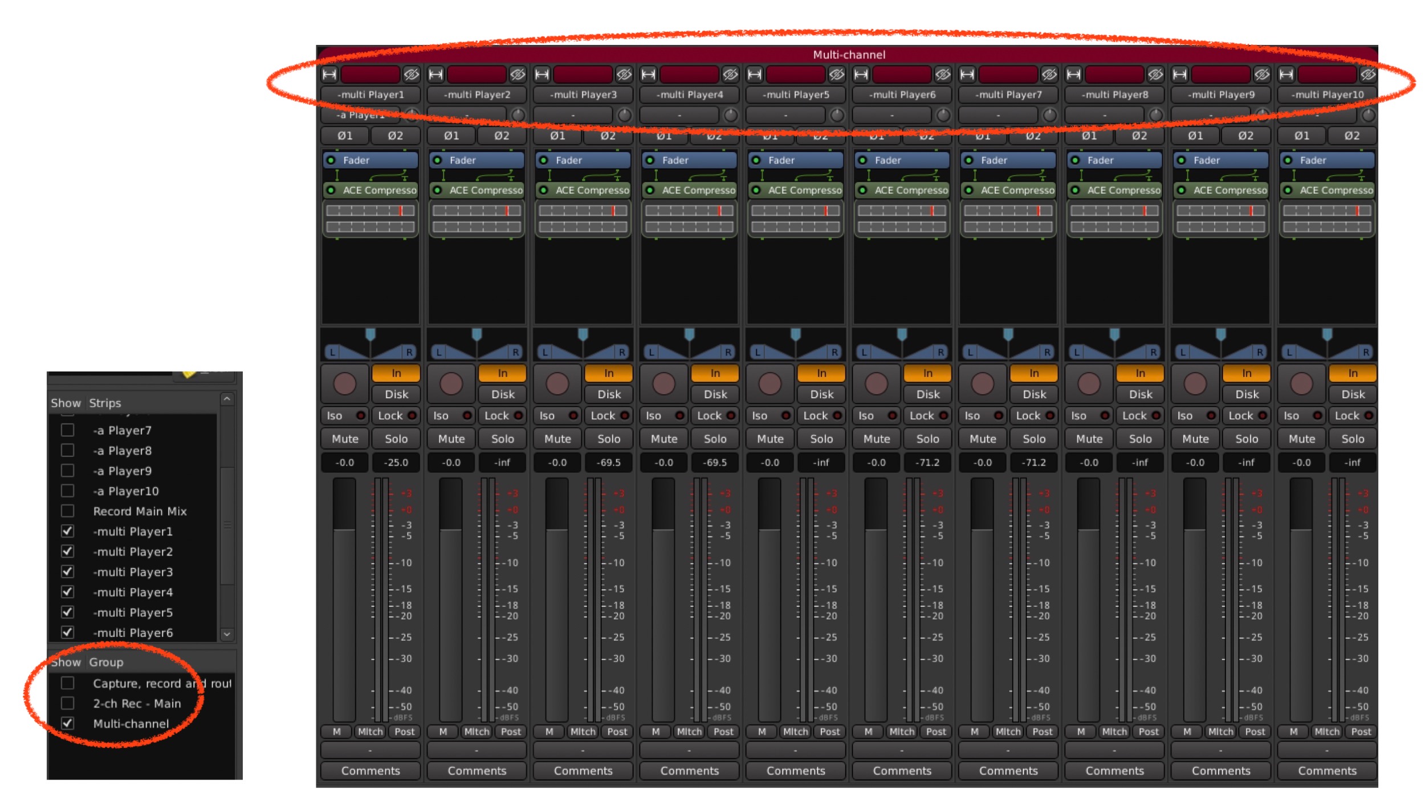
Task: Toggle strip width on -multi Player9
Action: 1180,75
